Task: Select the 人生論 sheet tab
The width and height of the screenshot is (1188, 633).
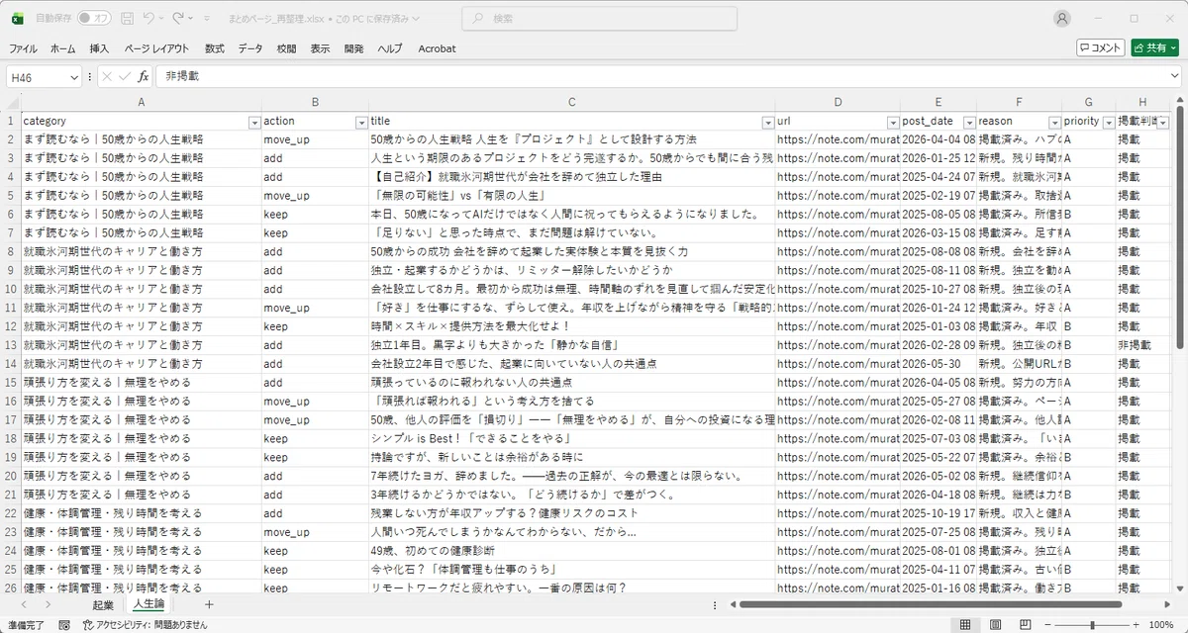Action: (x=148, y=604)
